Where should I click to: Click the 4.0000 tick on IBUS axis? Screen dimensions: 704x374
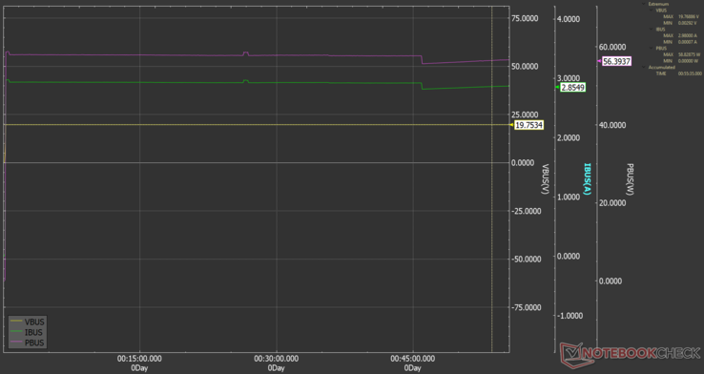[x=569, y=19]
